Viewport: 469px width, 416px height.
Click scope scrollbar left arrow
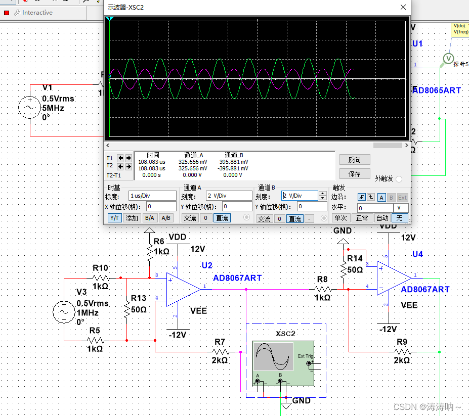[x=108, y=145]
